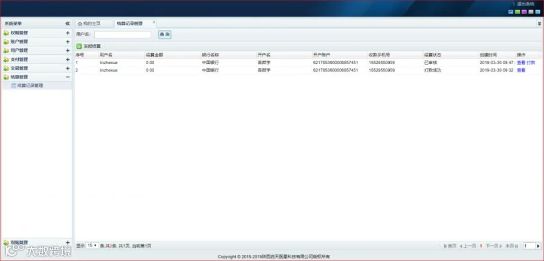Image resolution: width=544 pixels, height=261 pixels.
Task: Click the 开户账户 column header
Action: 339,55
